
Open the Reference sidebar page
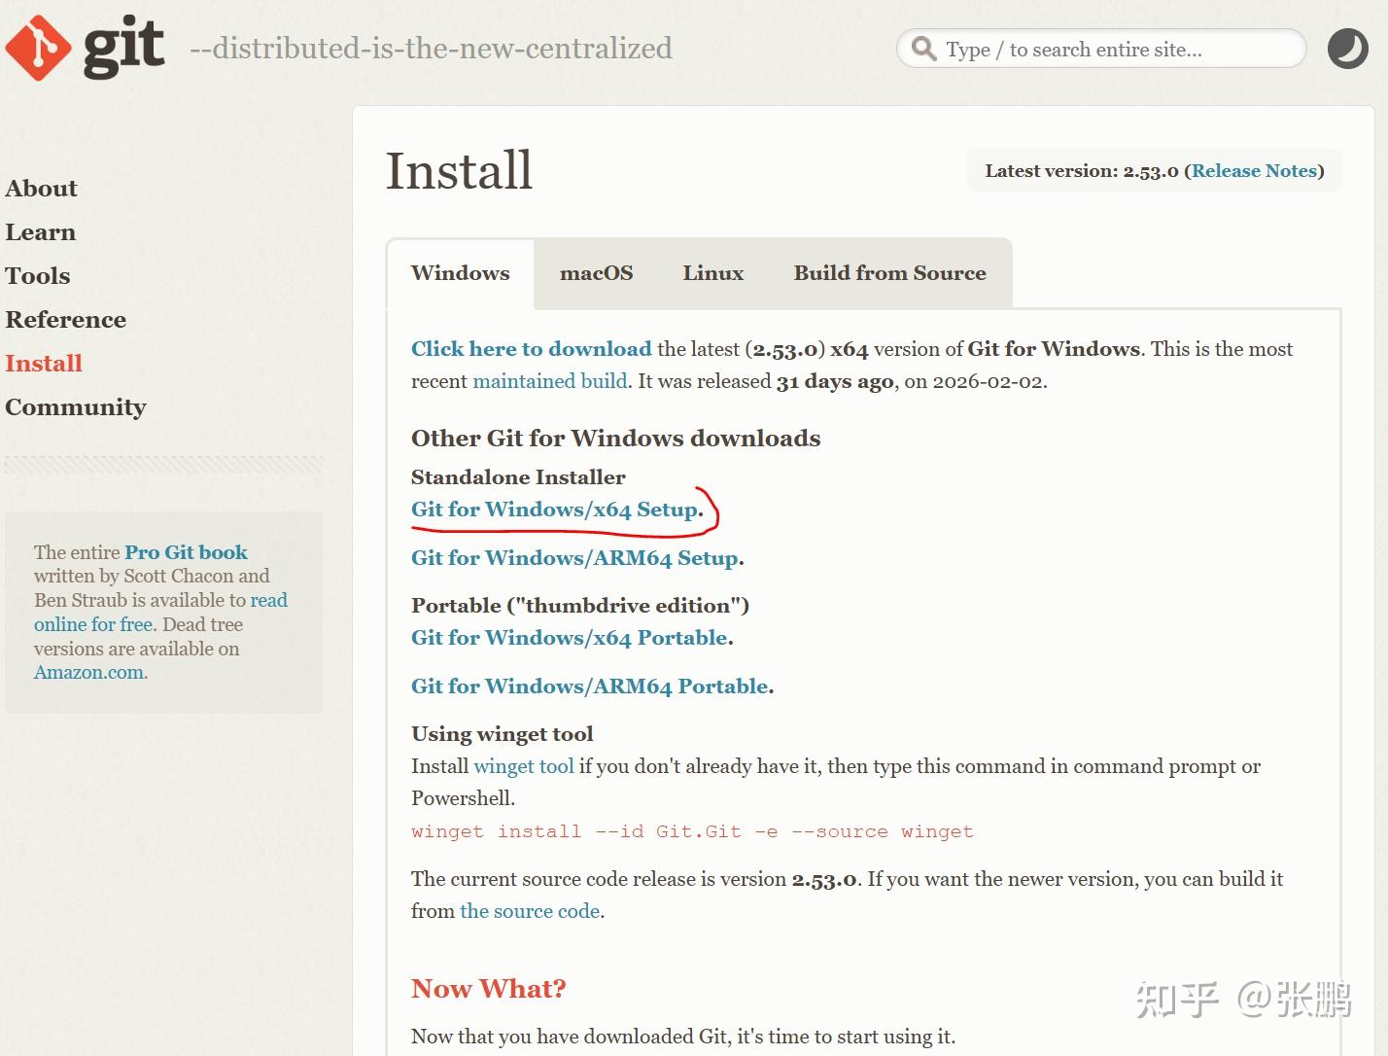65,320
